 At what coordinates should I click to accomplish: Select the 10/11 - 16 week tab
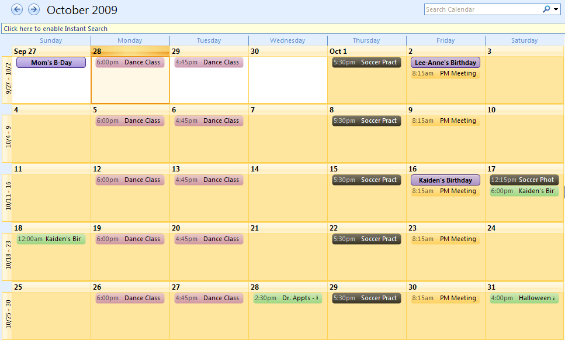tap(7, 198)
